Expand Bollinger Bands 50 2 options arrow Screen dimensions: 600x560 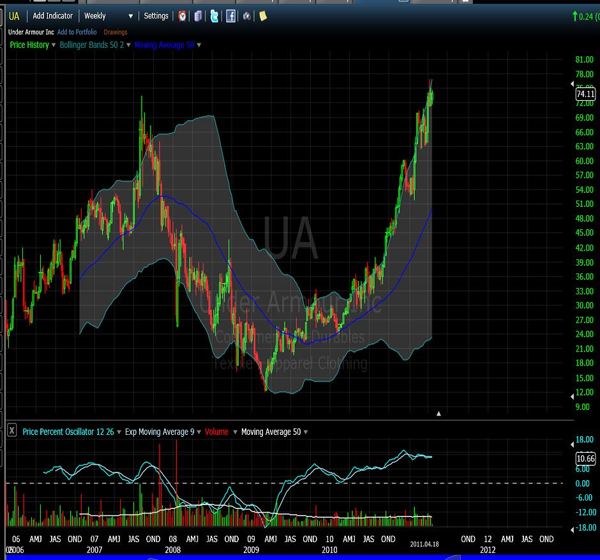pyautogui.click(x=128, y=45)
